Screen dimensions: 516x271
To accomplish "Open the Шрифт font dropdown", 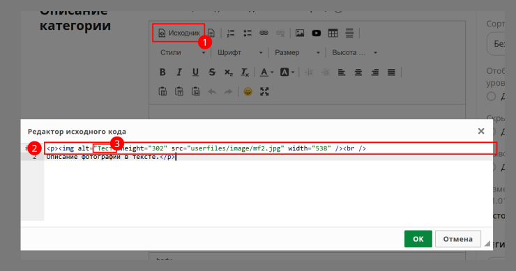I will (240, 53).
